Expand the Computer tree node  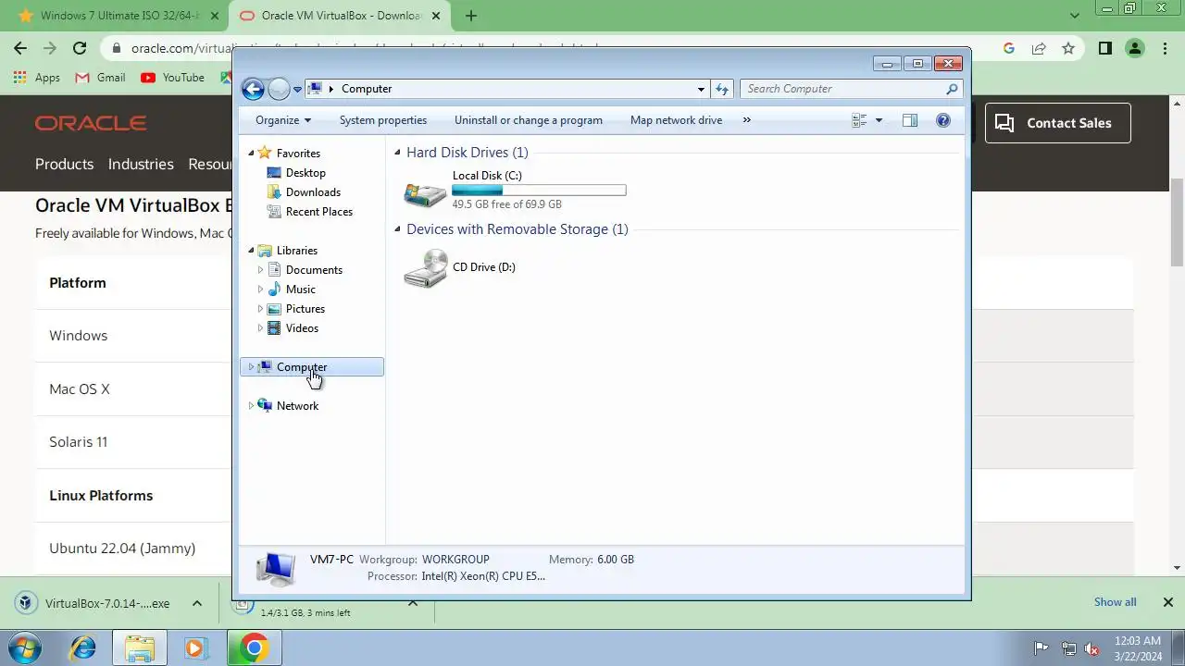[251, 367]
